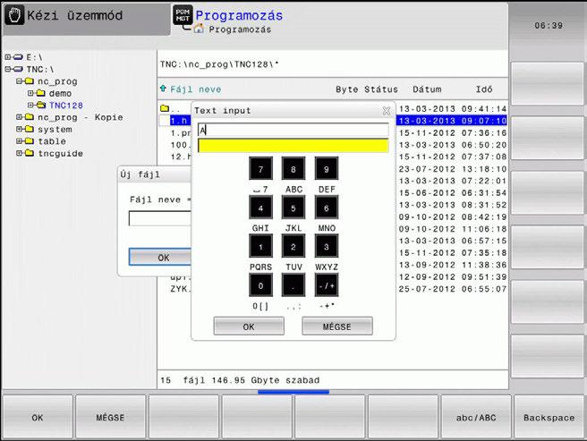
Task: Toggle abc/ABC case soft key
Action: [476, 417]
